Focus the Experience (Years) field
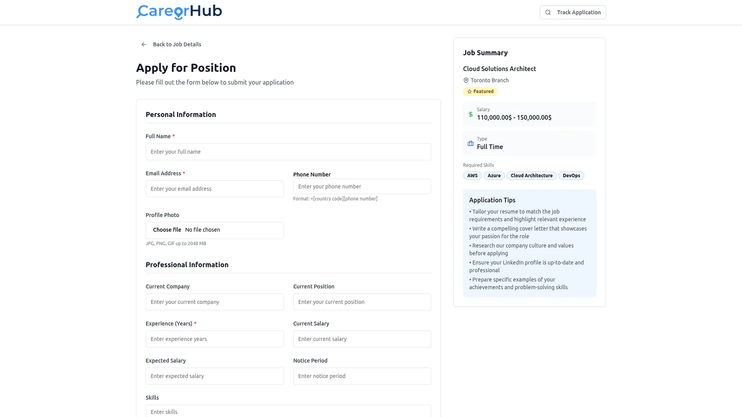 click(214, 339)
